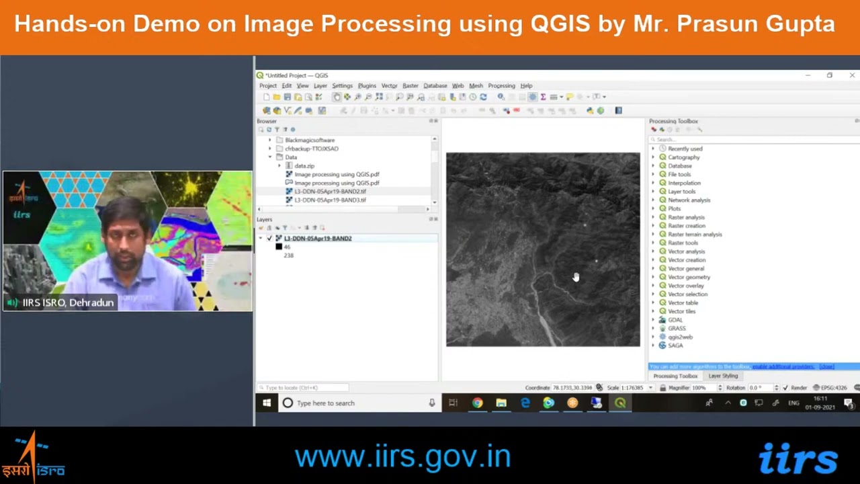This screenshot has width=860, height=484.
Task: Select L3-DDN-05Apr19-BAND2.tif in Browser
Action: tap(330, 192)
